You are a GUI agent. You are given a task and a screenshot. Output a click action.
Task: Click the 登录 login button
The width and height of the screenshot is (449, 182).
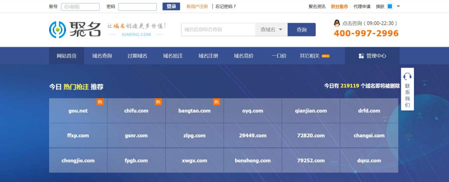tap(171, 6)
